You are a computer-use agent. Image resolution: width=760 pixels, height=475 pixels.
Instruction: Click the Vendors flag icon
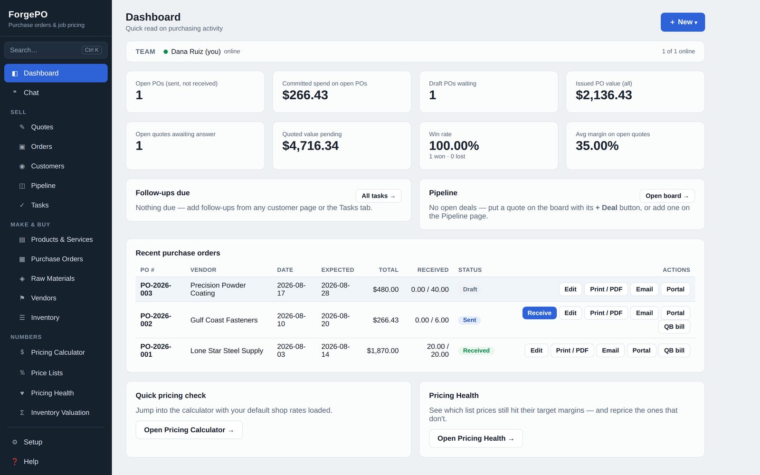click(22, 298)
